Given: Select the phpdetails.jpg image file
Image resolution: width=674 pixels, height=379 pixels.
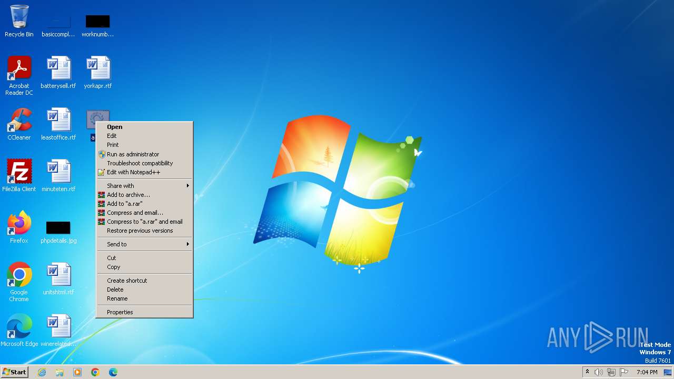Looking at the screenshot, I should 58,232.
